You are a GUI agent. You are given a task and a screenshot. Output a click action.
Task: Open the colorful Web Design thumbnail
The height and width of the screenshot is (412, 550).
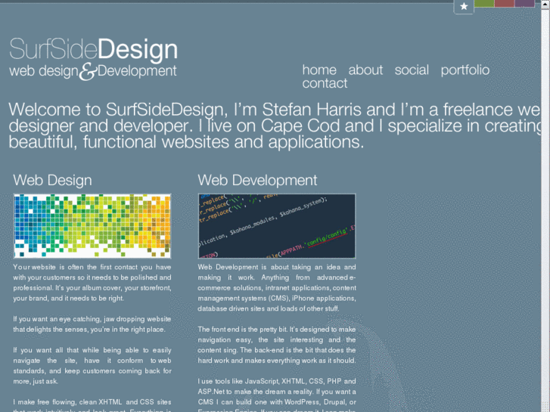[x=92, y=226]
